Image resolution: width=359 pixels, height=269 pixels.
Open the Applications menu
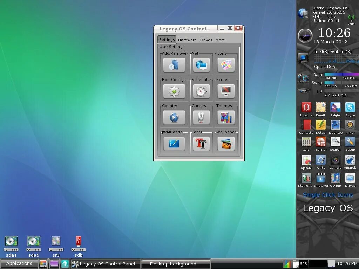coord(19,263)
